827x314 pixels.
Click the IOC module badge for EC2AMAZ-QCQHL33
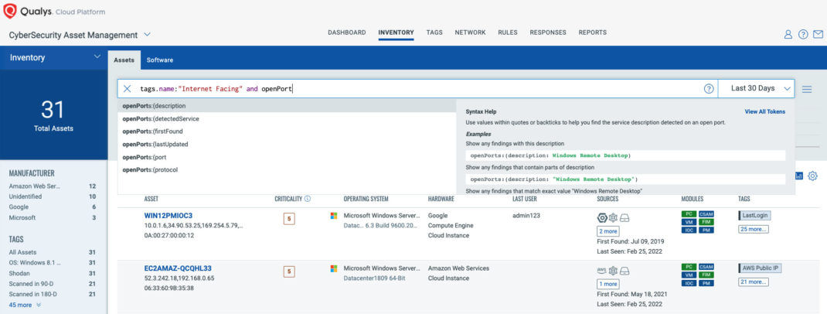tap(689, 283)
